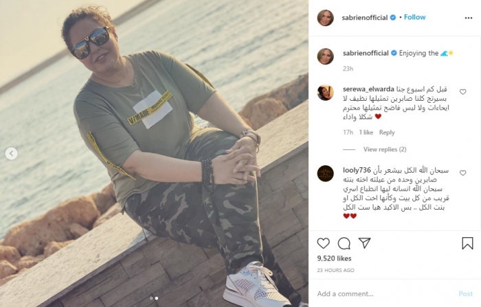Like looly736's comment heart

pyautogui.click(x=463, y=173)
